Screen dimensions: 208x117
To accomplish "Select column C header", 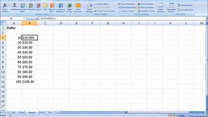I will coord(45,23).
